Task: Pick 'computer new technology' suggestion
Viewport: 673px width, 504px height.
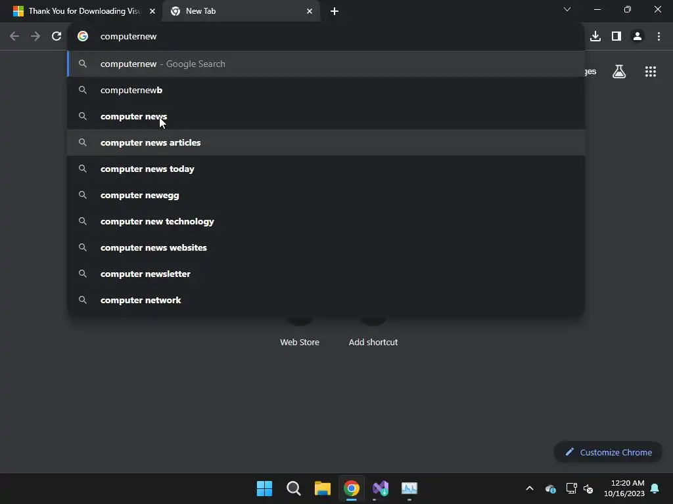Action: tap(326, 221)
